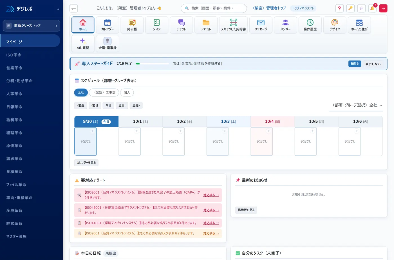Open 営業革命 in the sidebar

coord(30,68)
